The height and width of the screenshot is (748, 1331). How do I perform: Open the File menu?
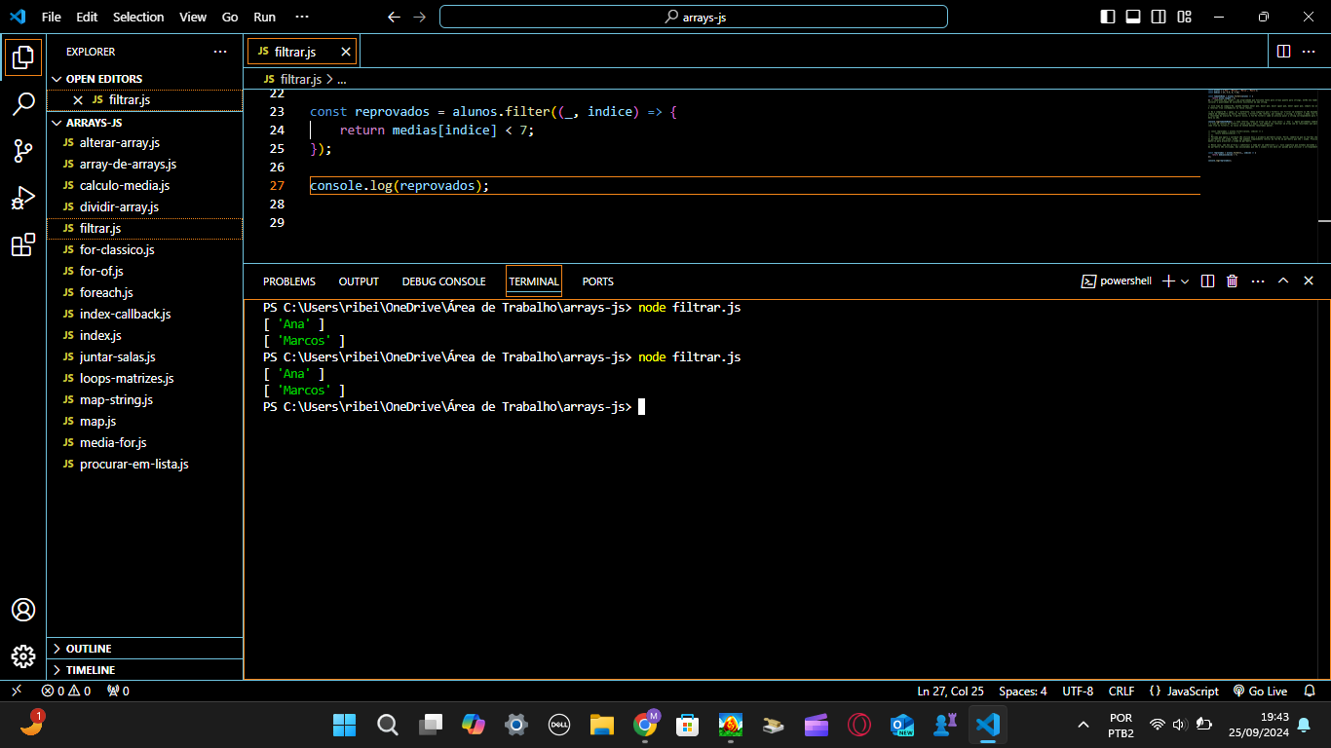52,17
